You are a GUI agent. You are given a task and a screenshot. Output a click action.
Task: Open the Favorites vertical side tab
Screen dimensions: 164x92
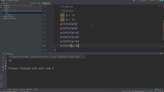point(1,84)
